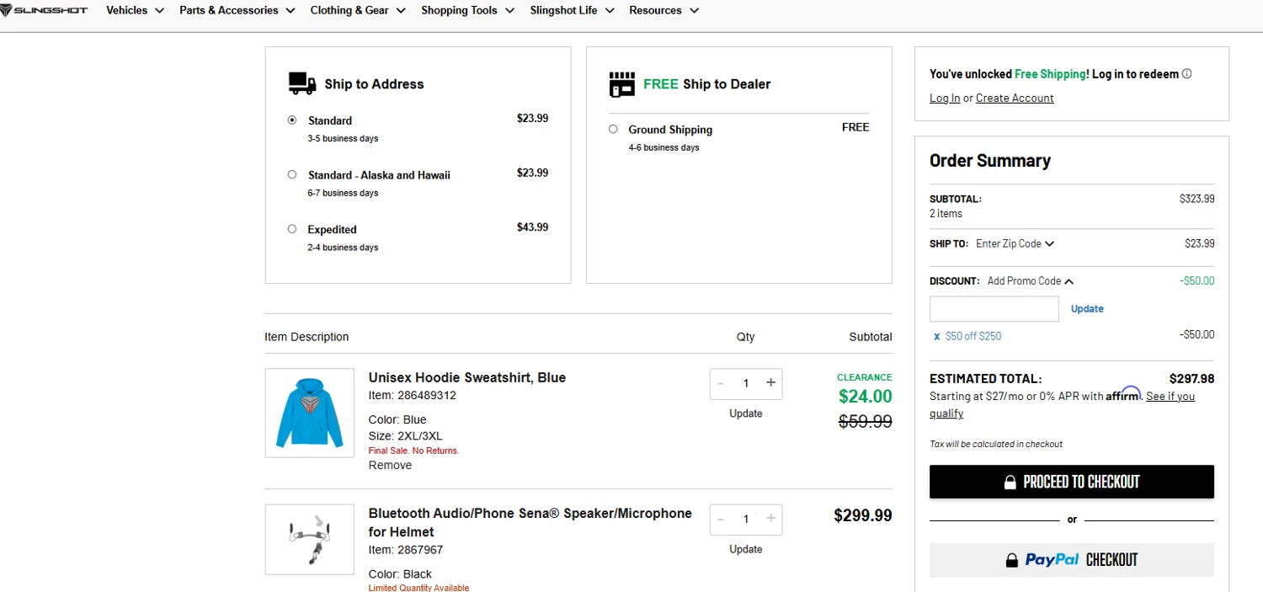
Task: Click the '$50 off $250' promo label
Action: [973, 336]
